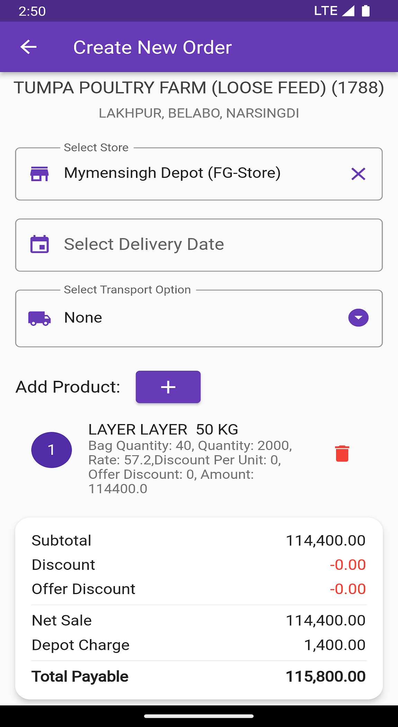Tap the store shop icon

pos(39,174)
